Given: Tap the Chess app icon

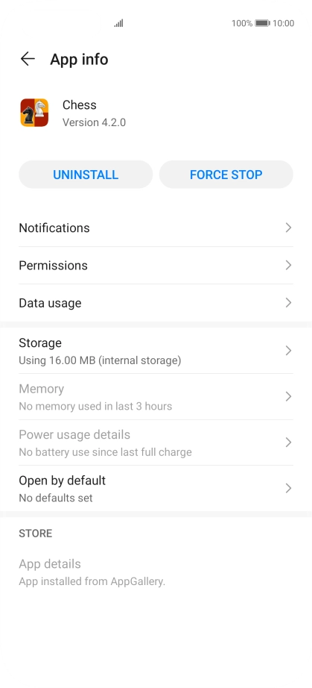Looking at the screenshot, I should click(34, 113).
